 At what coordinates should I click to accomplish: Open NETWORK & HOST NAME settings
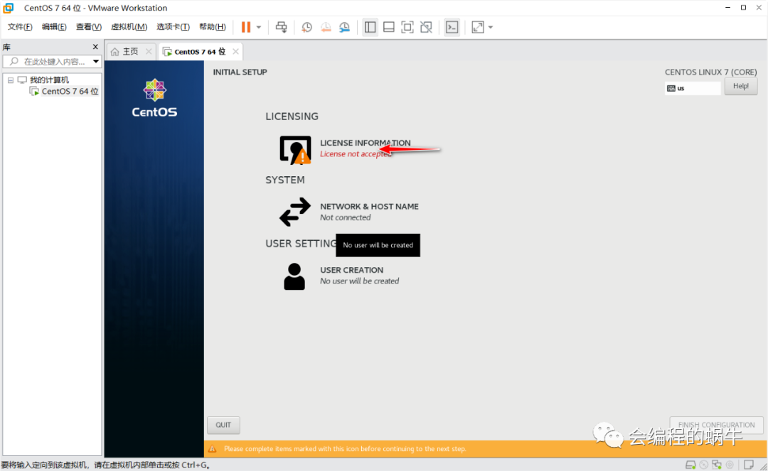[x=369, y=207]
